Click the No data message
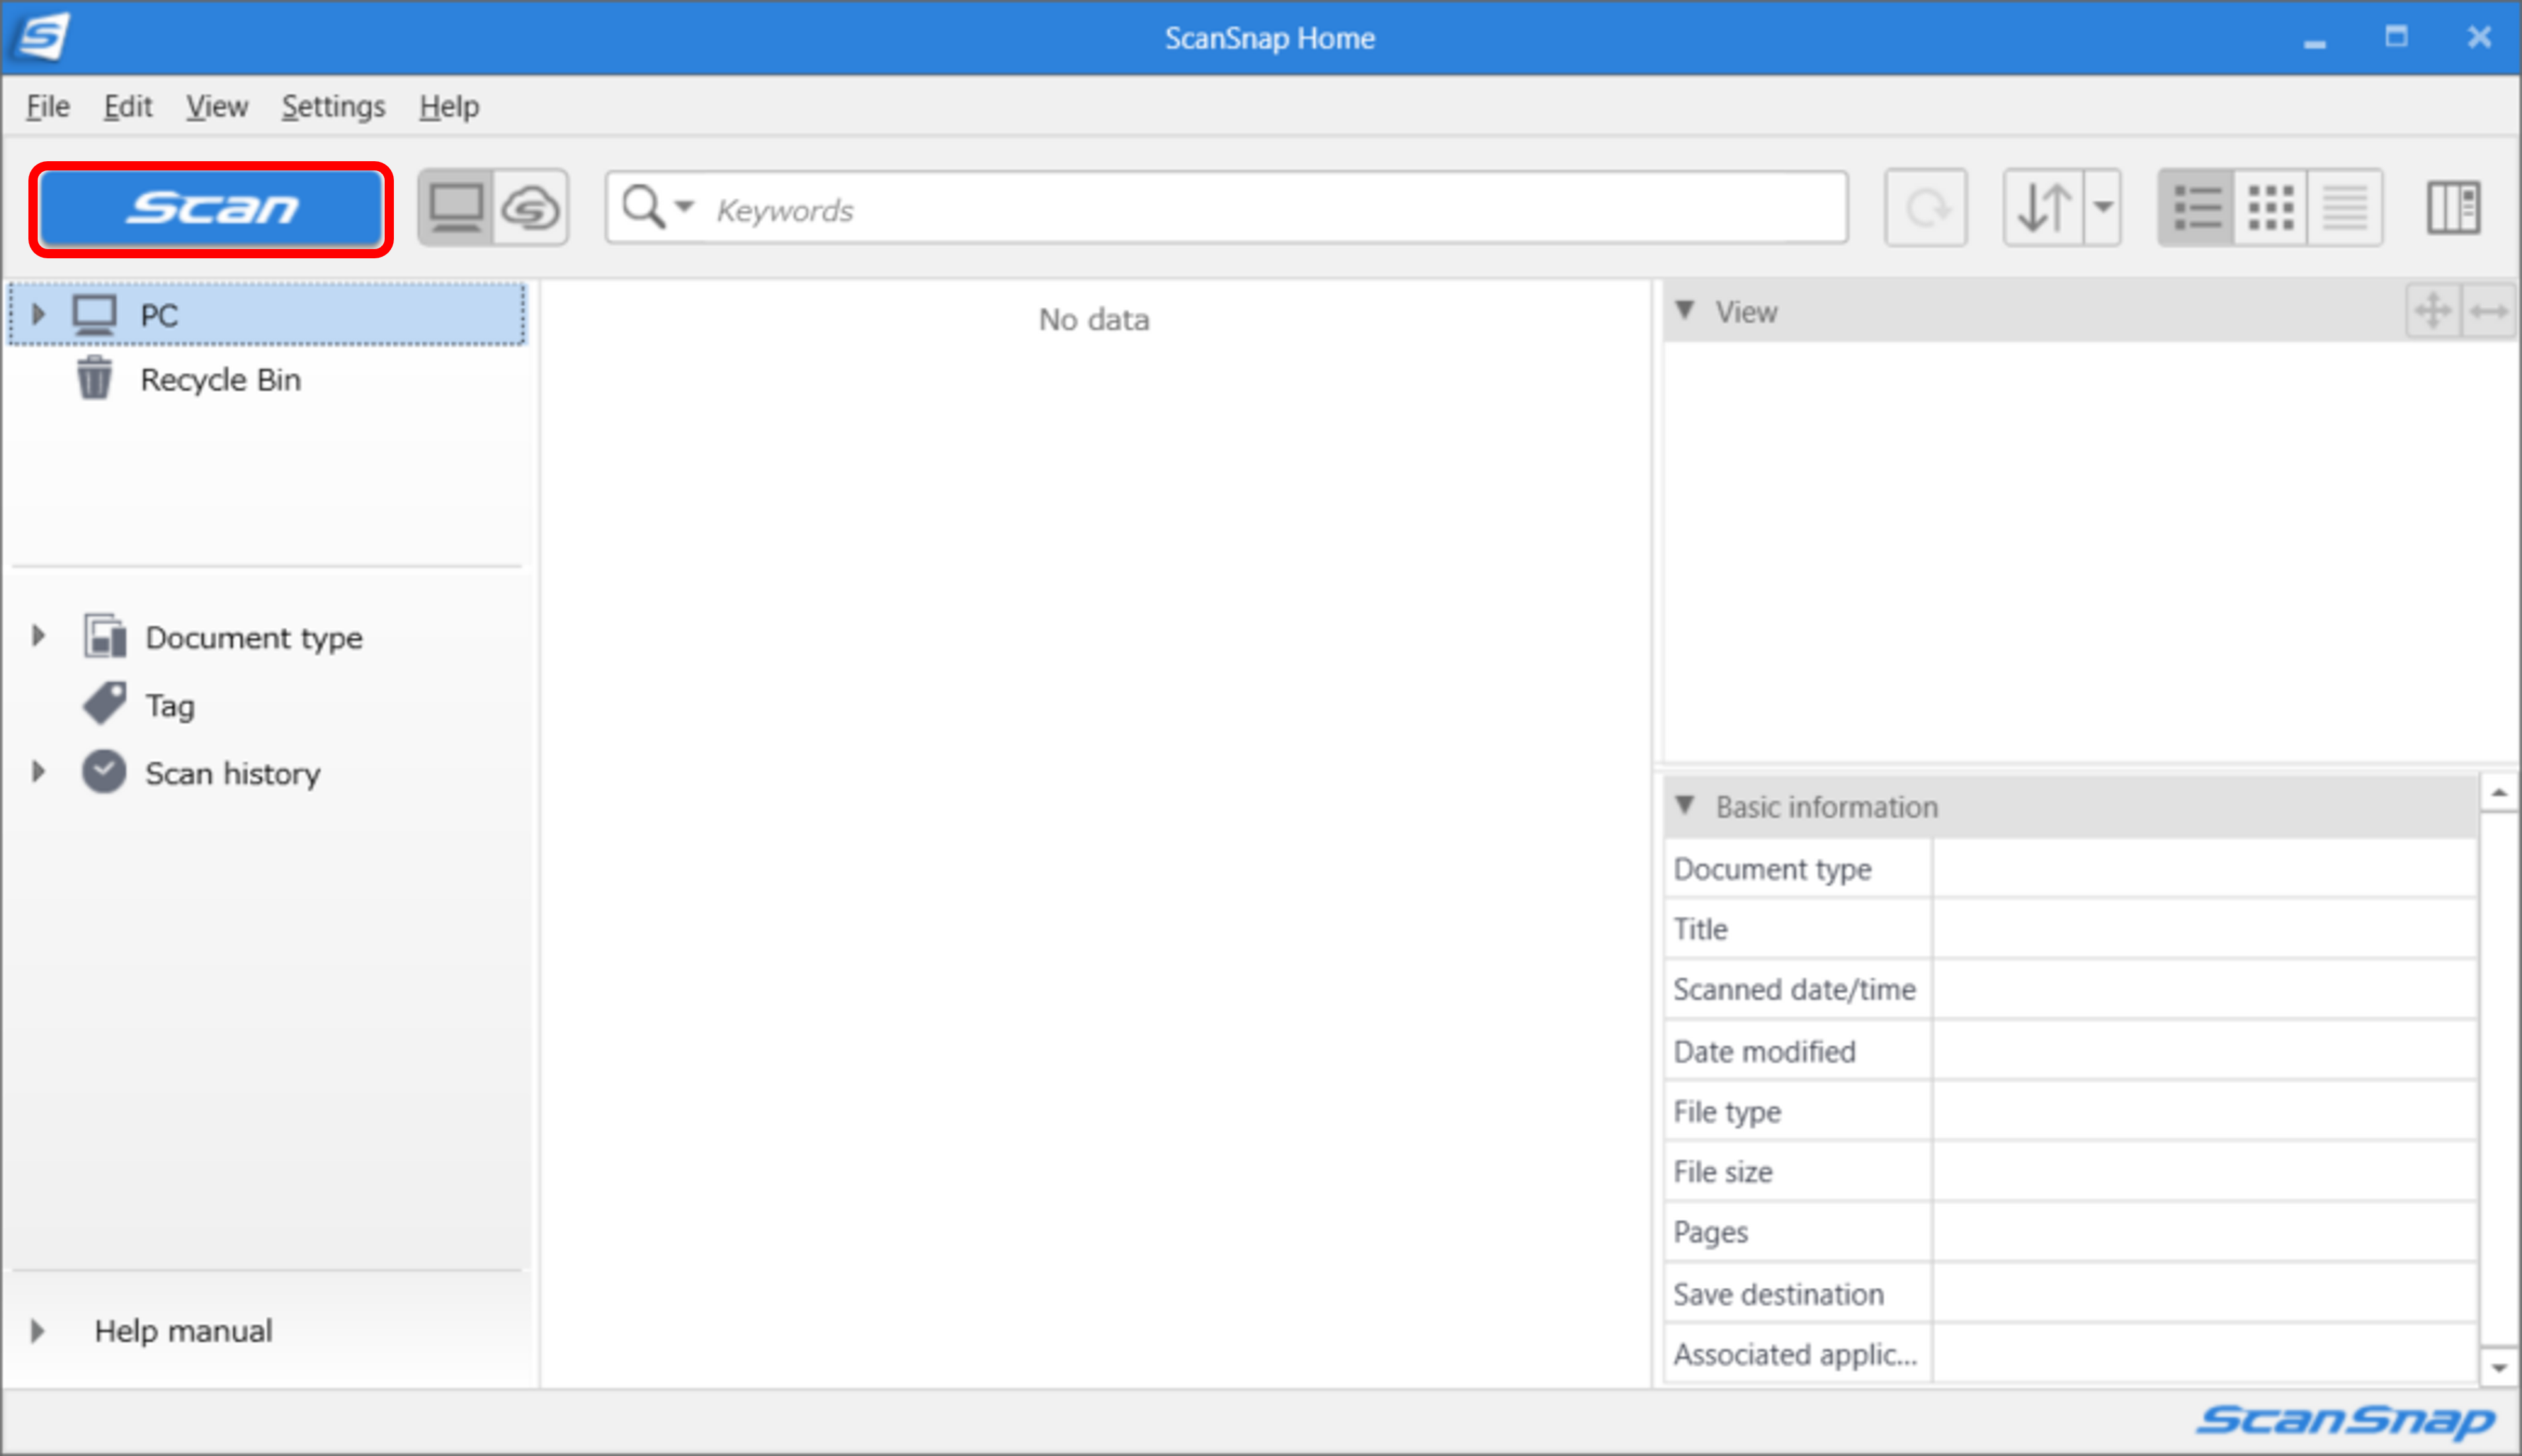2522x1456 pixels. 1093,320
